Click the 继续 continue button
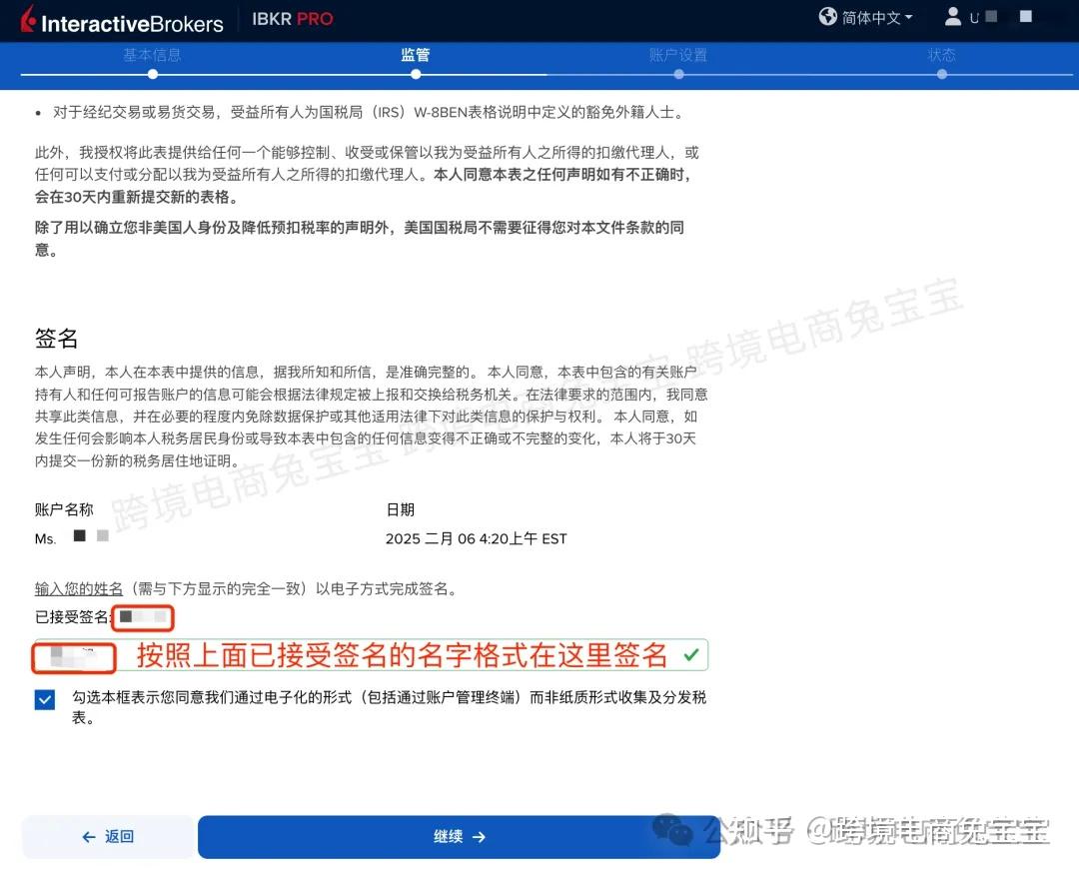Viewport: 1079px width, 875px height. click(x=458, y=837)
